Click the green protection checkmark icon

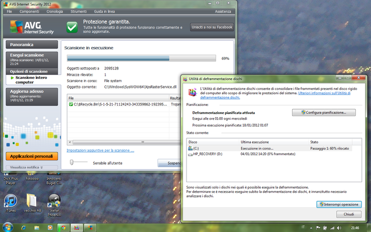(x=72, y=27)
